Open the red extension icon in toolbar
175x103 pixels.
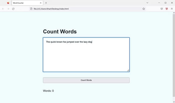pos(167,9)
